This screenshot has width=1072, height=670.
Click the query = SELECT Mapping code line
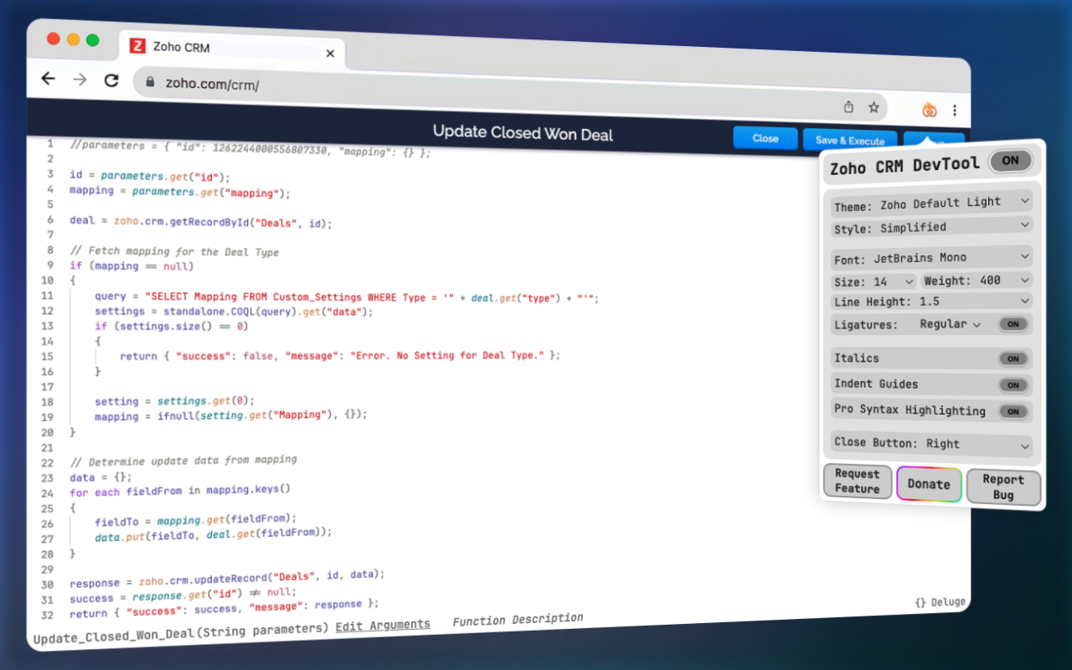[347, 297]
